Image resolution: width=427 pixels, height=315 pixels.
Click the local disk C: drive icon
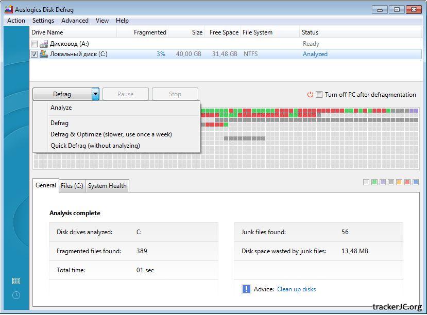click(x=44, y=54)
